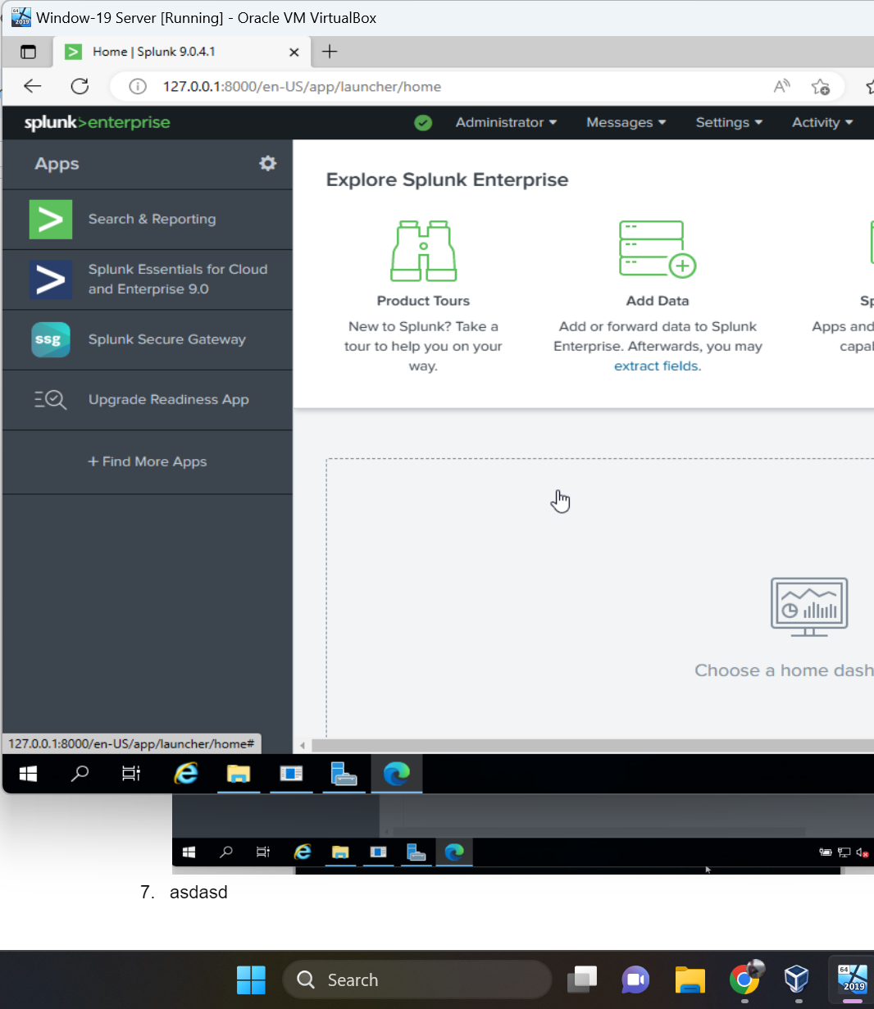
Task: Click the Apps sidebar heading
Action: point(57,164)
